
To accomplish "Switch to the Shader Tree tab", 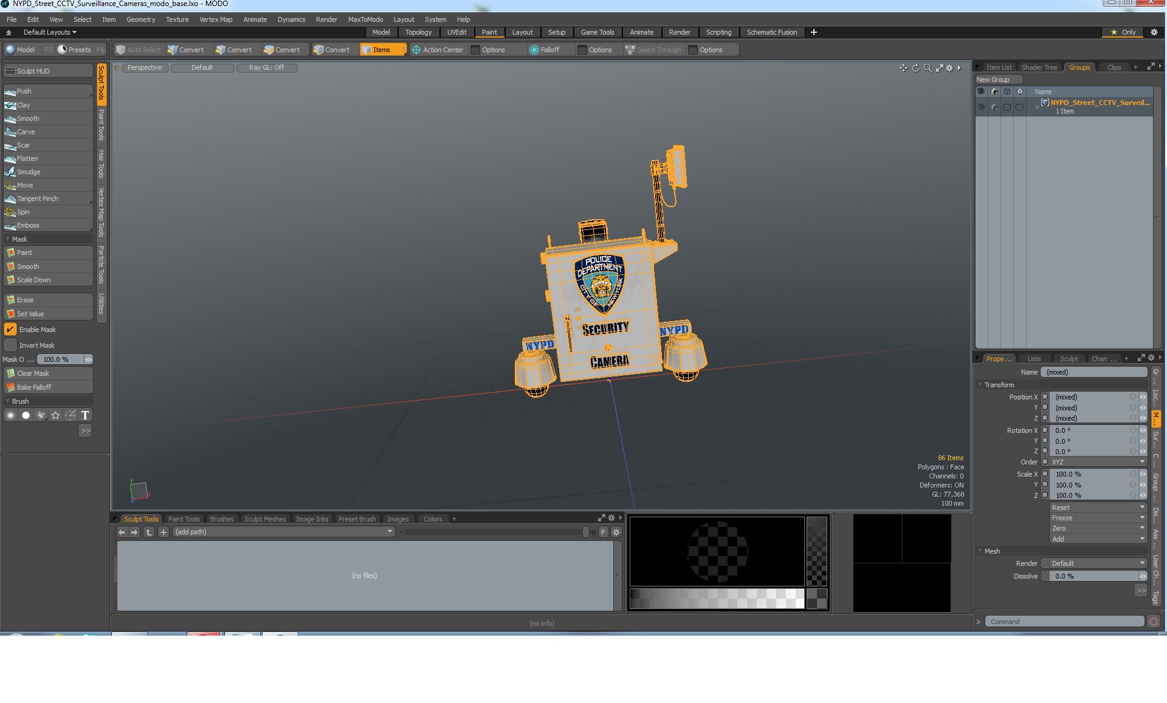I will (x=1039, y=67).
